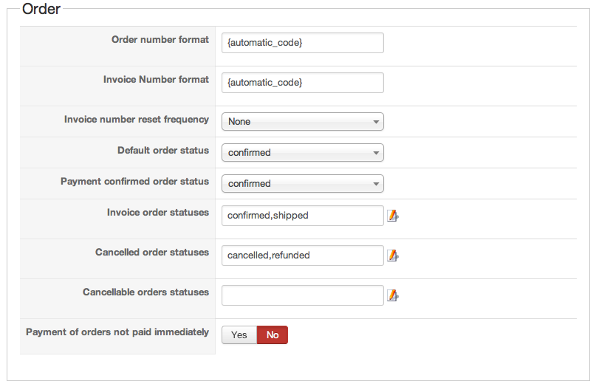Click into Invoice Number format field
The image size is (596, 384).
click(303, 83)
